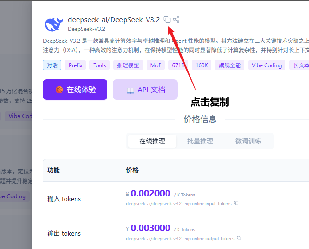Select the Tools tag

[x=100, y=65]
